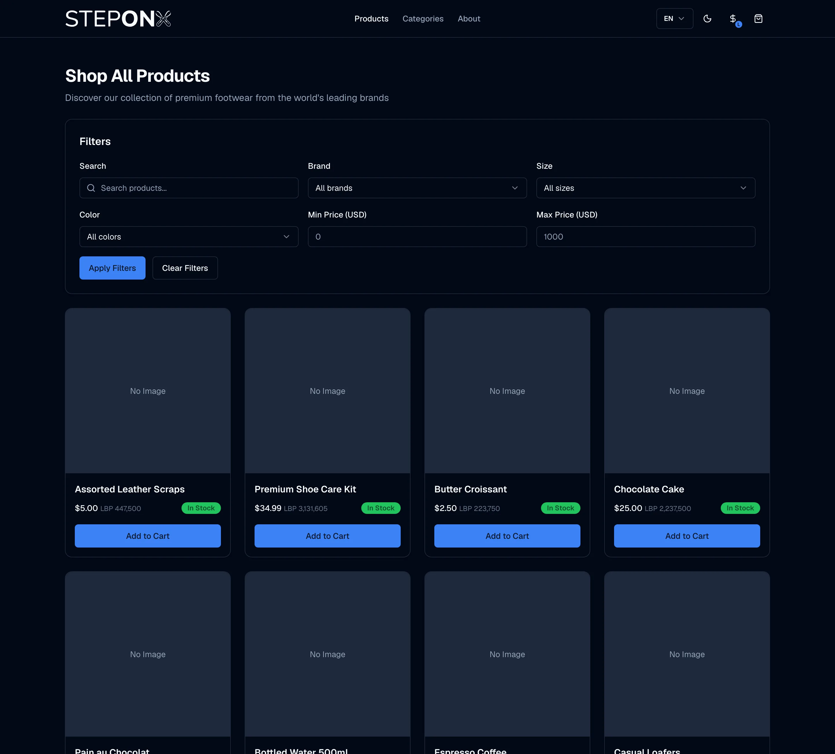Open About nav item
The image size is (835, 754).
pyautogui.click(x=469, y=19)
